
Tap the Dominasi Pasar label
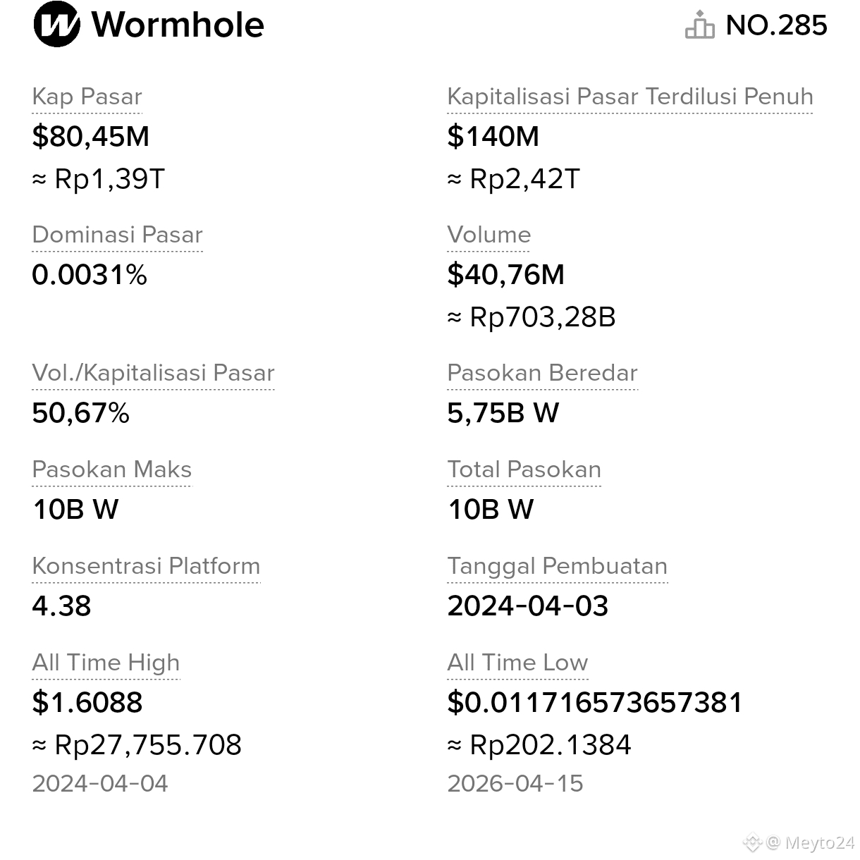coord(118,235)
